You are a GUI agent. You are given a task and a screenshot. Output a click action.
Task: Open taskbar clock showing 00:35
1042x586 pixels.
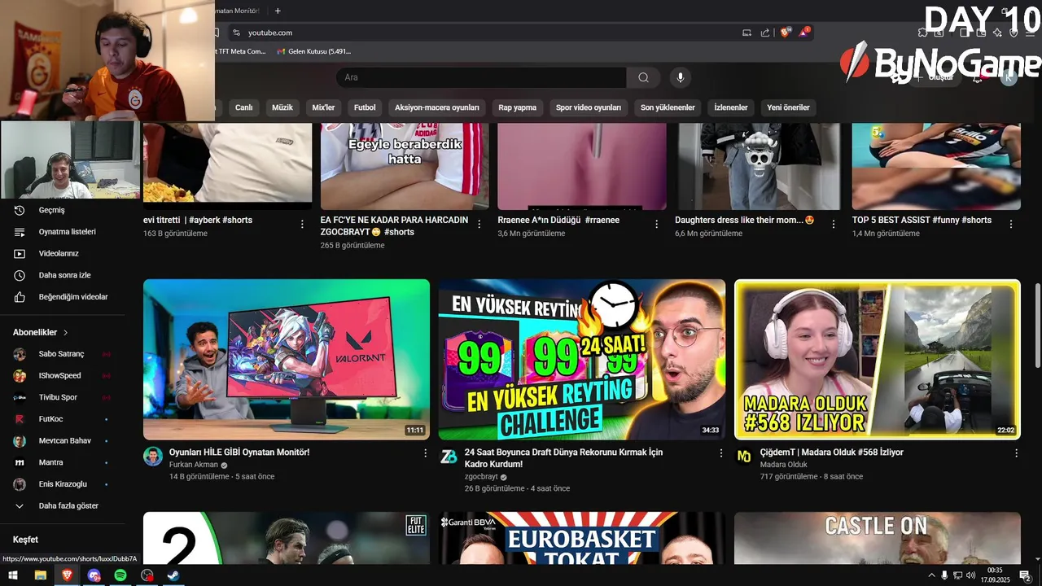point(995,575)
